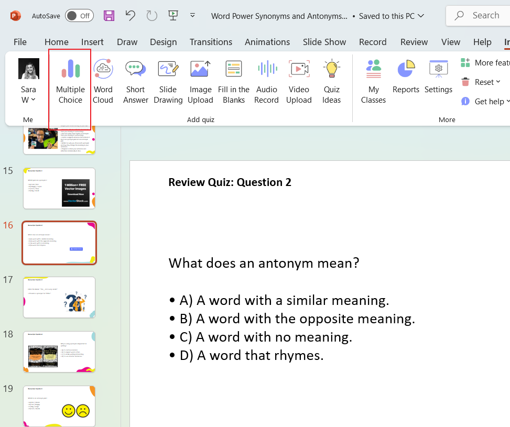Screen dimensions: 510x427
Task: Switch to the Slide Show tab
Action: pyautogui.click(x=324, y=42)
